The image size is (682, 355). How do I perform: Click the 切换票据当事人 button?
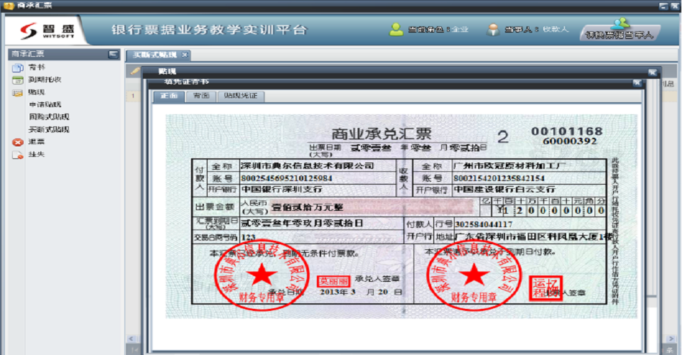click(619, 34)
